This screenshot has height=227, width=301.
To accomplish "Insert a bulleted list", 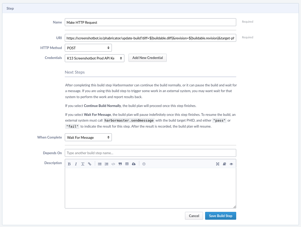I will pos(100,164).
